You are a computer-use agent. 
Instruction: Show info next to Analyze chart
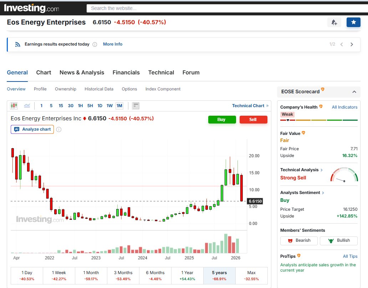coord(59,129)
